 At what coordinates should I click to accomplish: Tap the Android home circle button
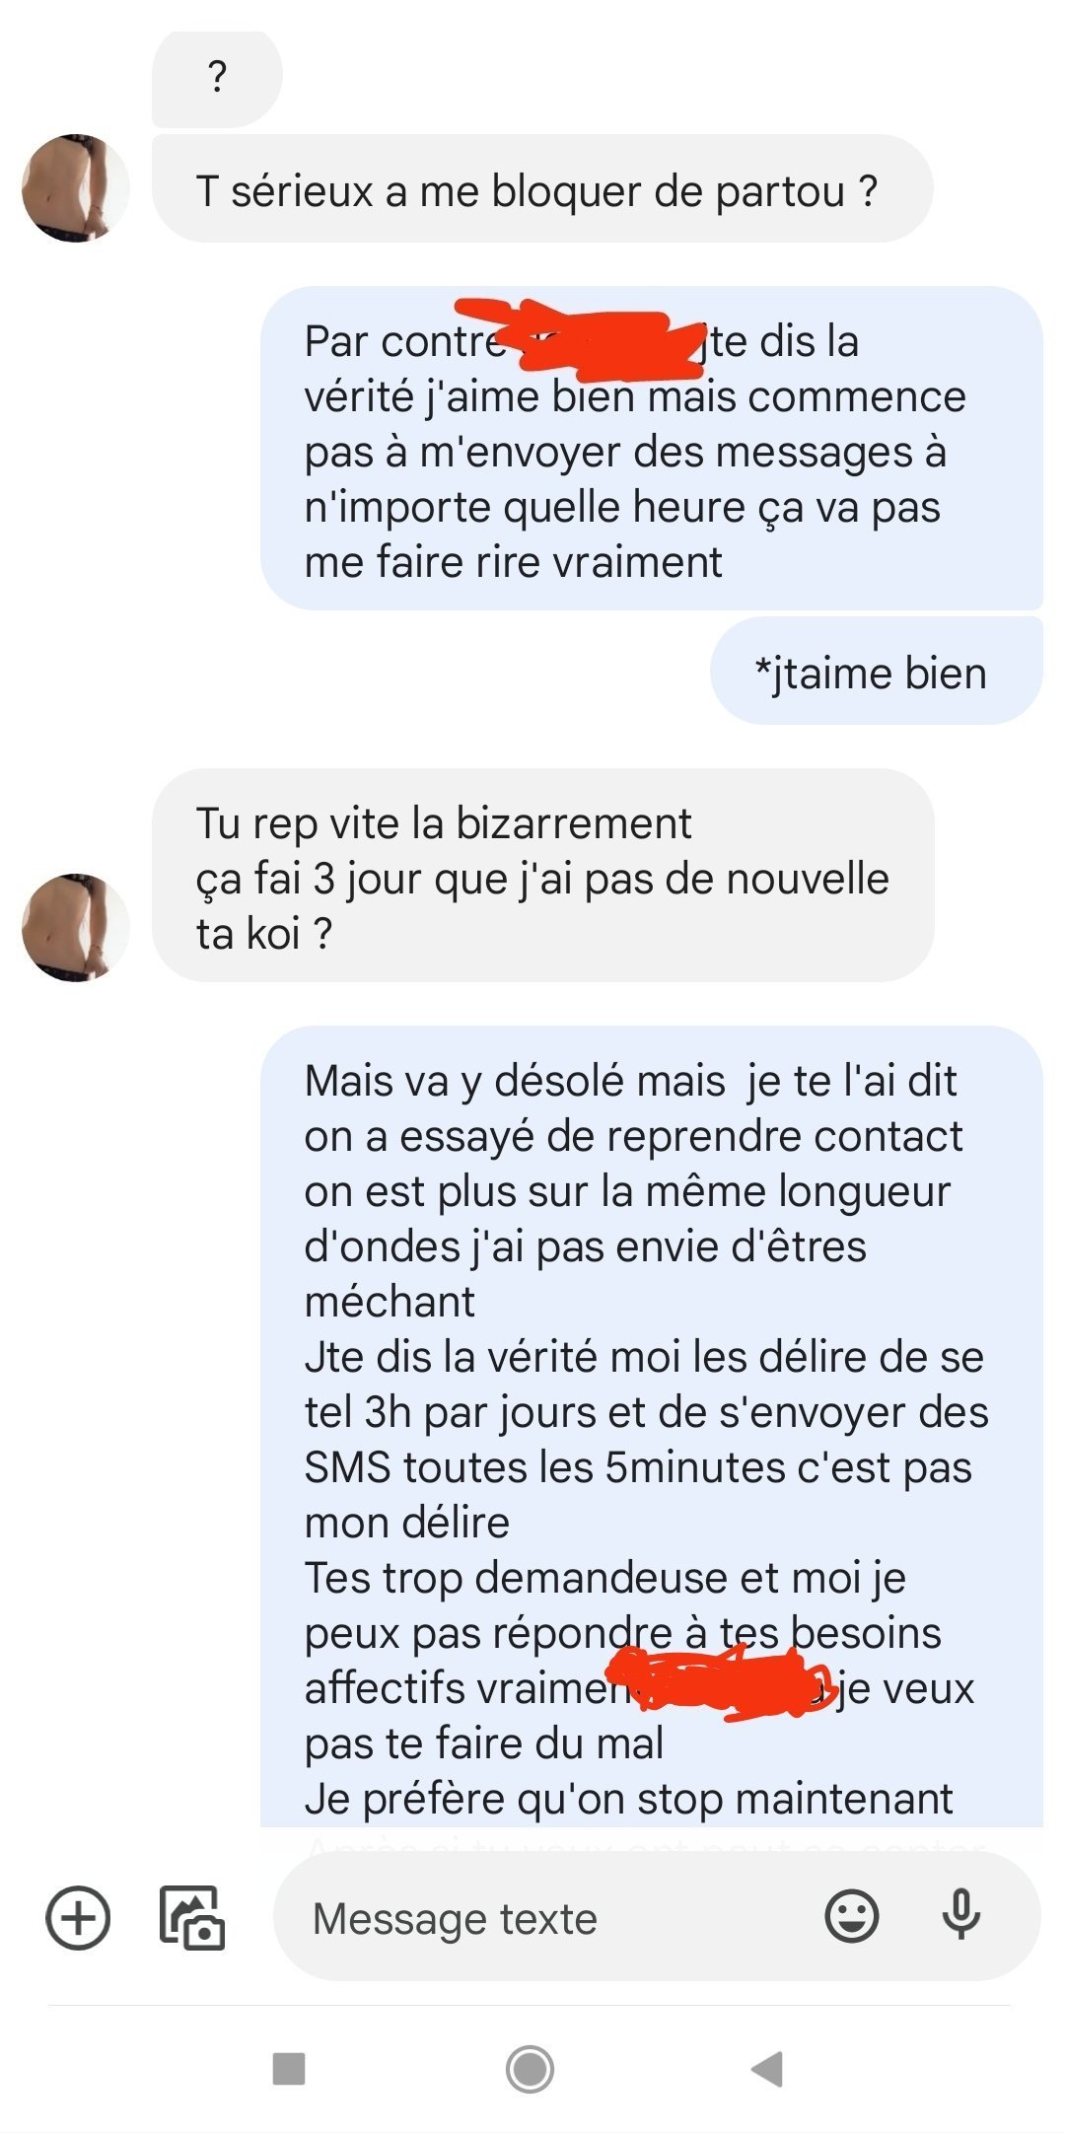coord(531,2069)
